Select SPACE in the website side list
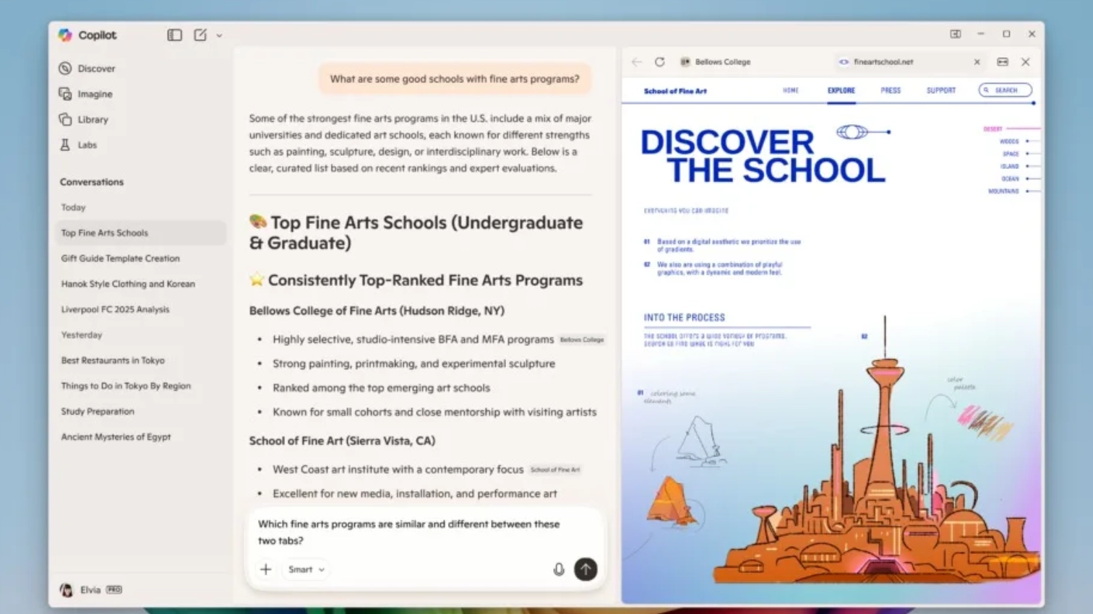1093x614 pixels. coord(1011,154)
